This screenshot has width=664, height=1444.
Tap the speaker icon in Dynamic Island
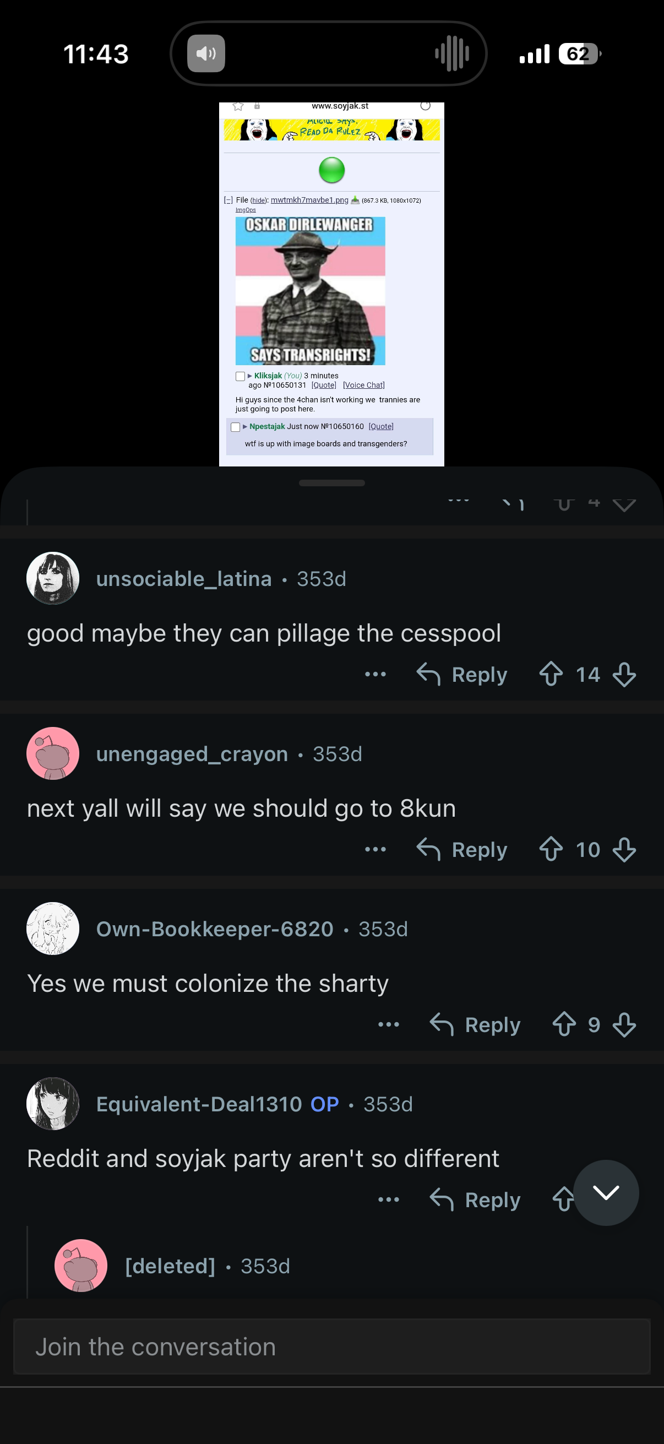pos(206,54)
